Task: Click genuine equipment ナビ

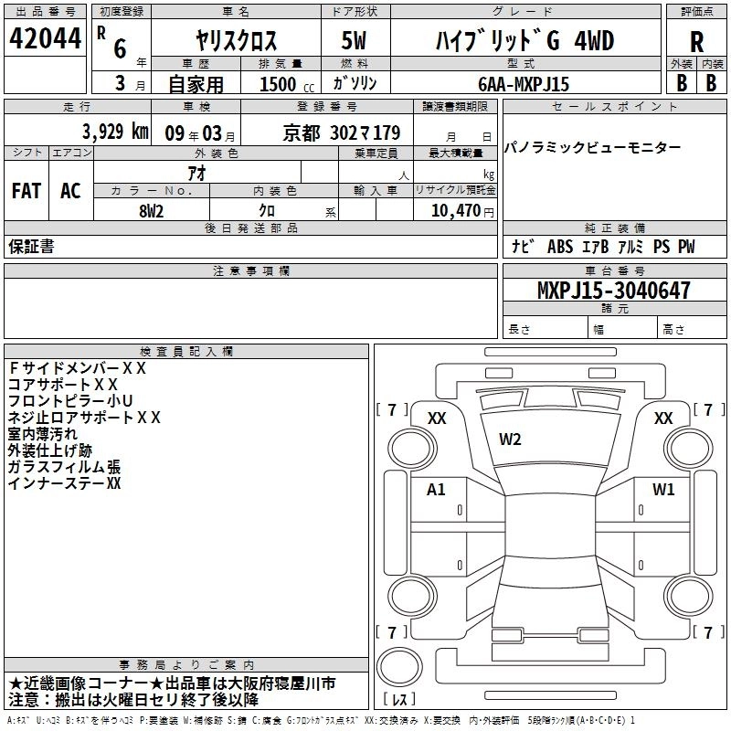Action: click(522, 246)
